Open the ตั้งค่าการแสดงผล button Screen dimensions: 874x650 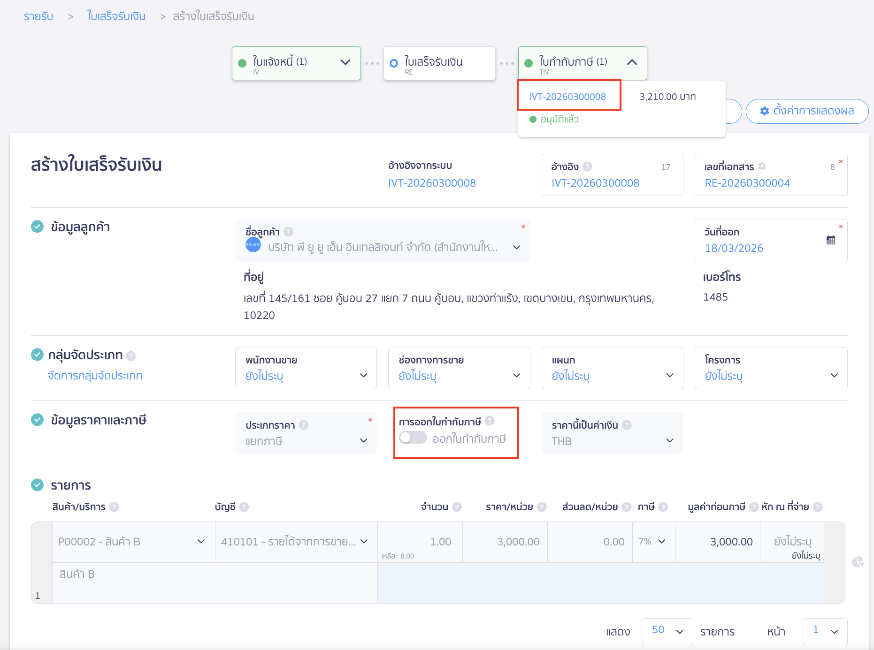[807, 111]
